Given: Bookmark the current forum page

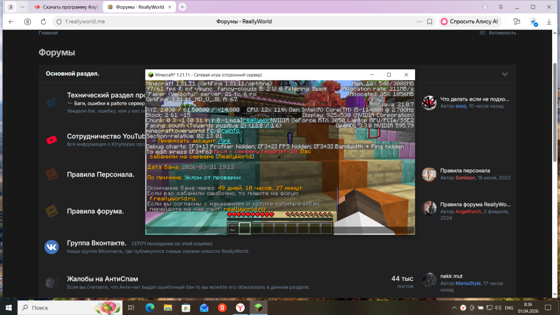Looking at the screenshot, I should 430,22.
